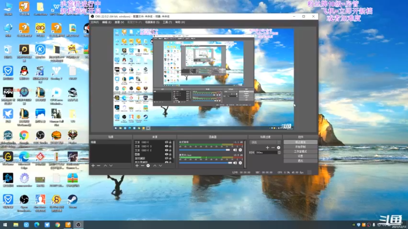Lock the first 文本 (GDI+) source
Viewport: 408px width, 229px height.
click(x=170, y=142)
